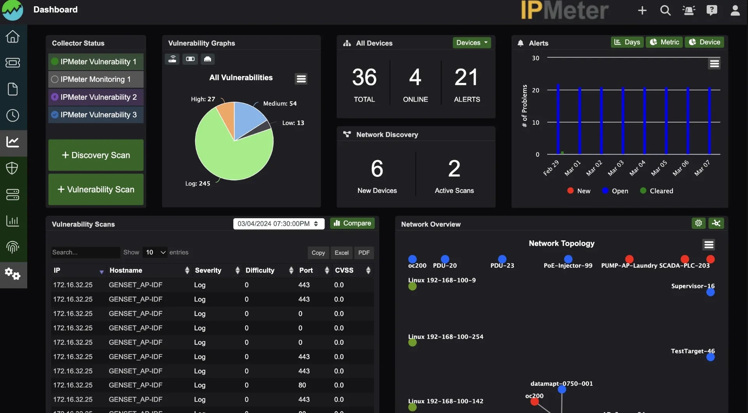Screen dimensions: 748x413
Task: Select IPMeter Vulnerability 2 collector
Action: click(96, 97)
